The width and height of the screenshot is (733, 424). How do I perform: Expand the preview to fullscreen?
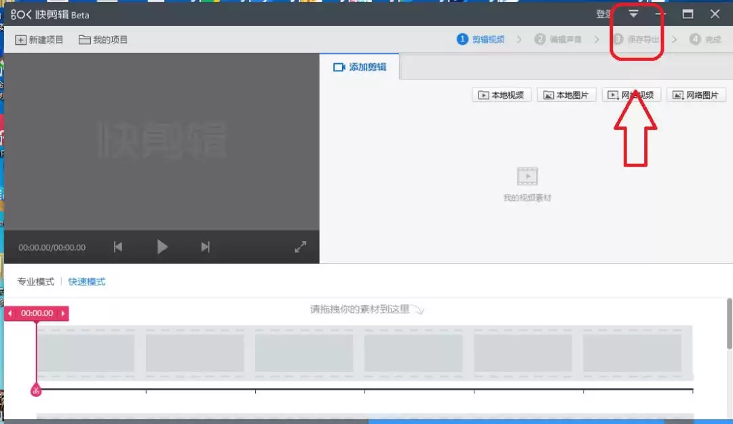pos(300,247)
